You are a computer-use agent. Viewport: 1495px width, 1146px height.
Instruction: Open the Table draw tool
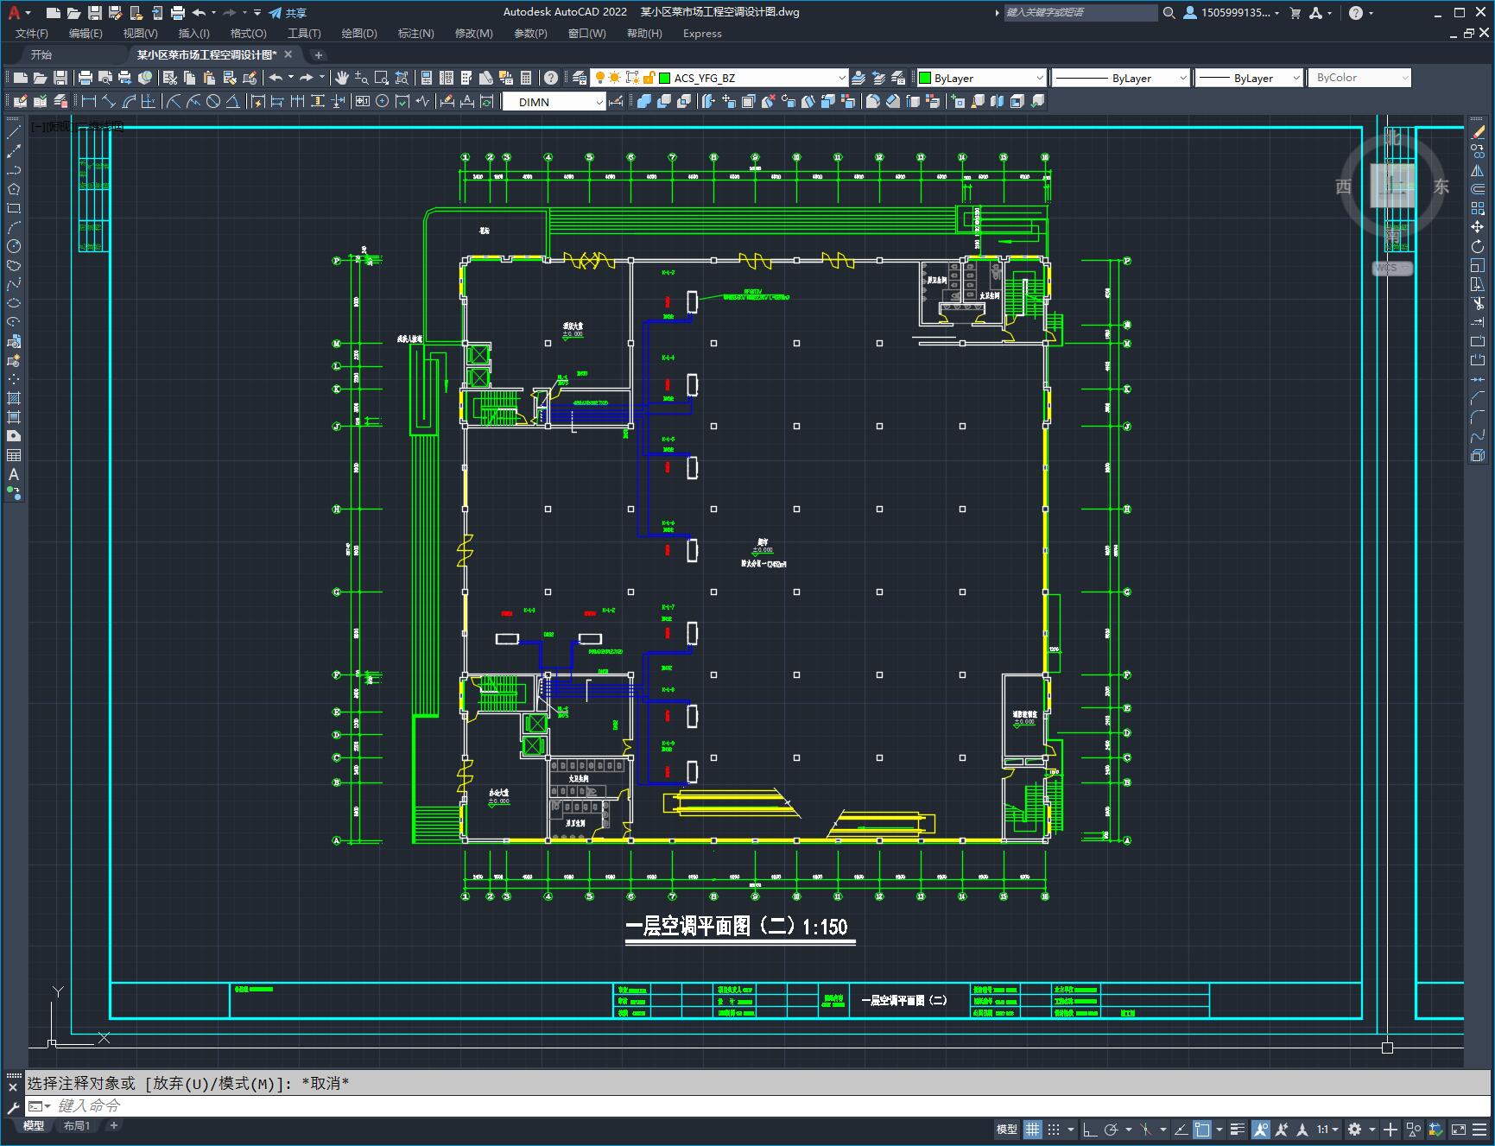coord(14,455)
